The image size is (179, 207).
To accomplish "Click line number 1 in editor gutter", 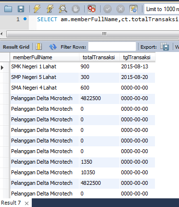I will tap(18, 19).
